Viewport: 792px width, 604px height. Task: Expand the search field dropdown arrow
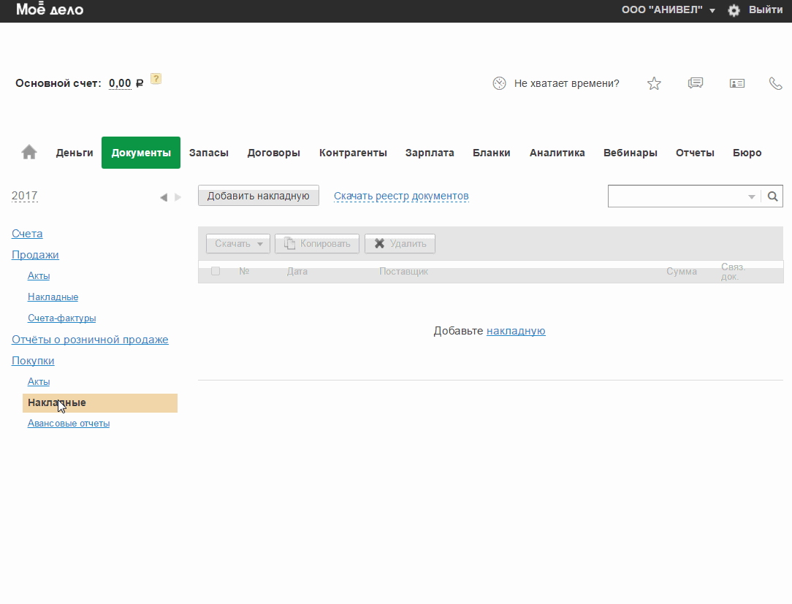[x=752, y=197]
